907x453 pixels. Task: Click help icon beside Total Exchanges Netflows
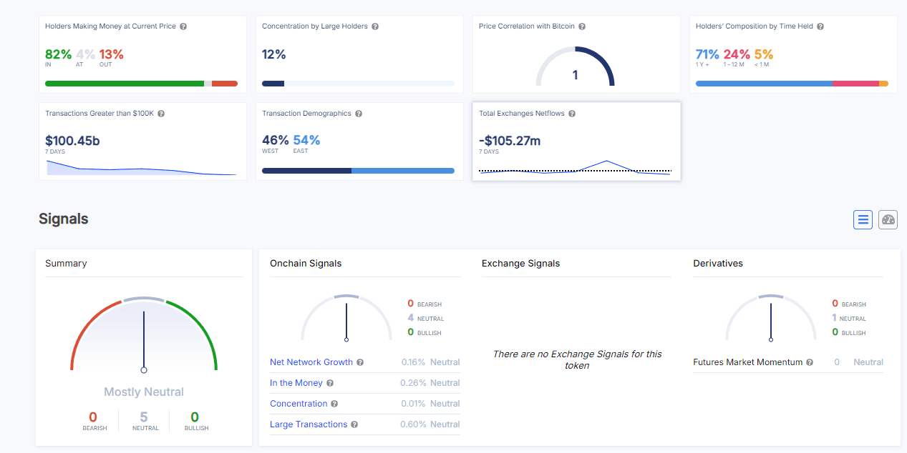[572, 114]
